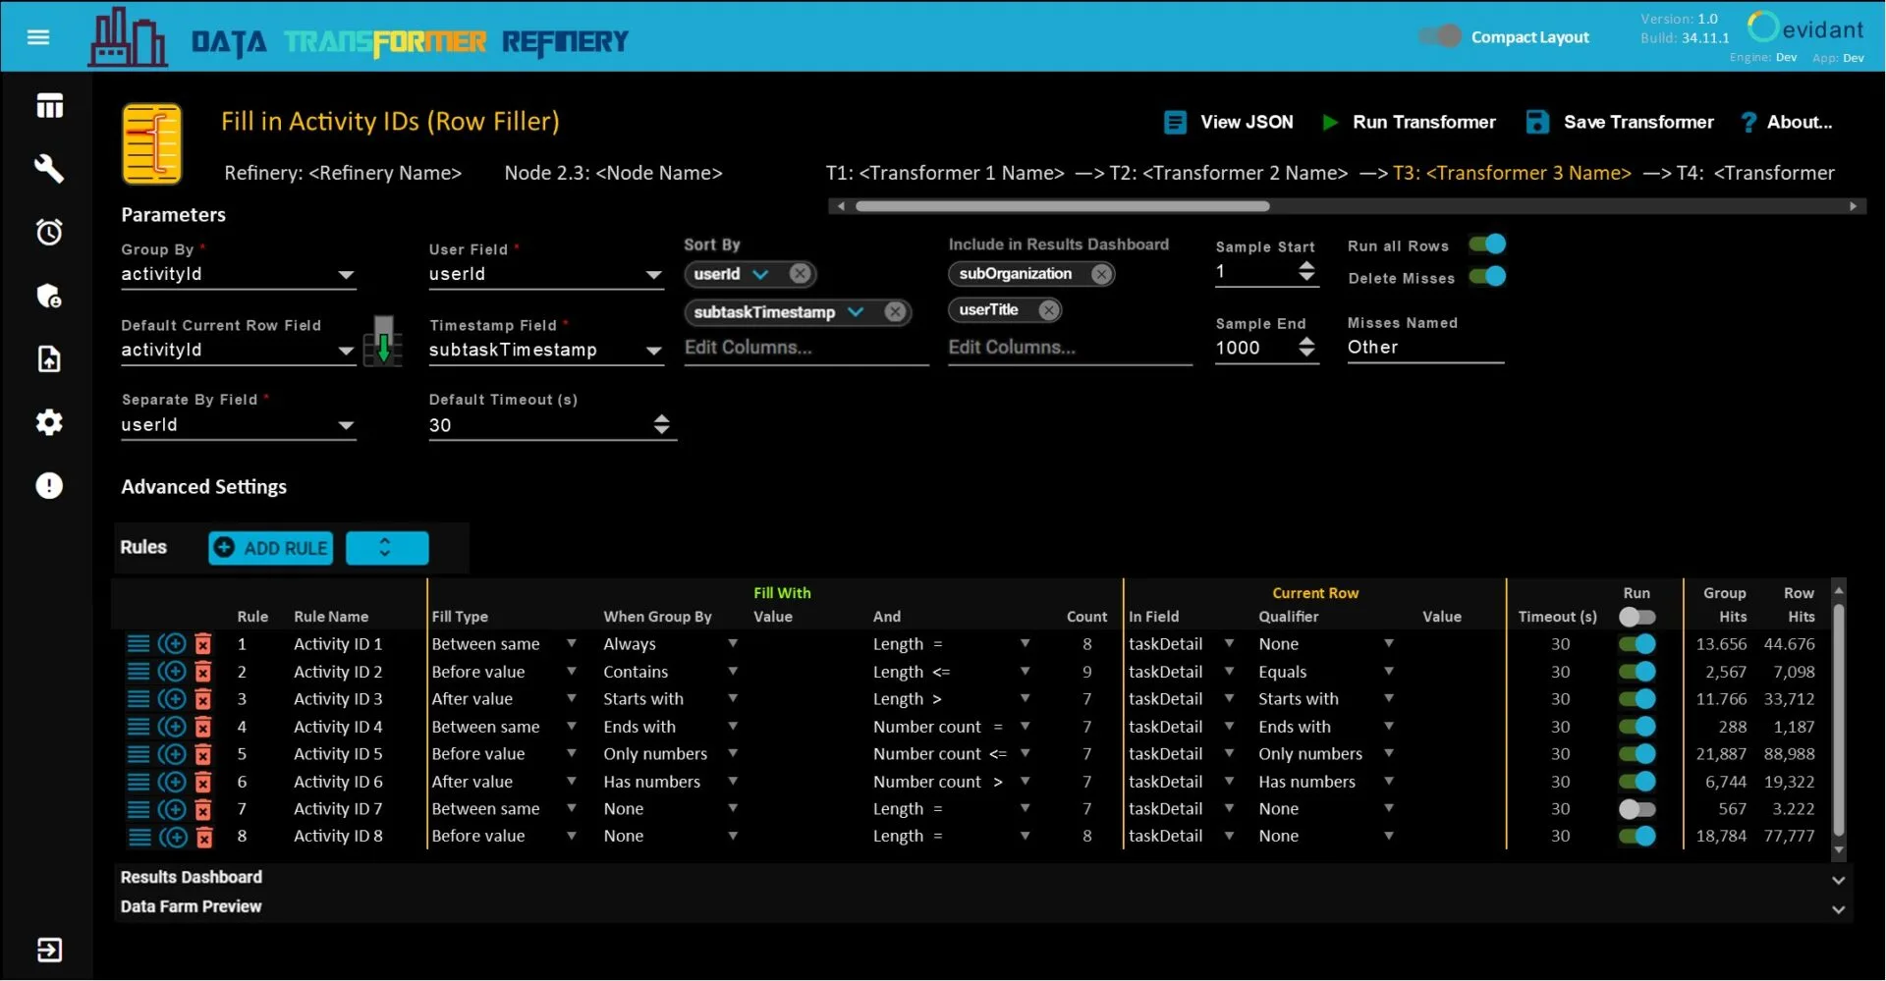Open the About... help item
The height and width of the screenshot is (981, 1886).
click(x=1786, y=123)
